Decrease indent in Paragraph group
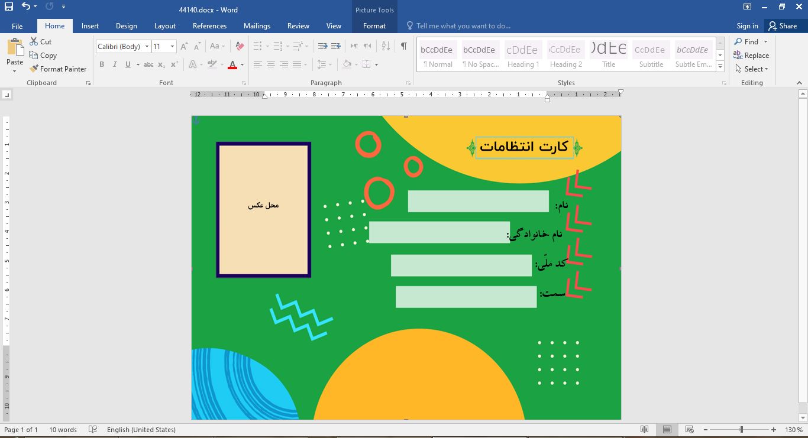This screenshot has width=808, height=438. [x=322, y=46]
